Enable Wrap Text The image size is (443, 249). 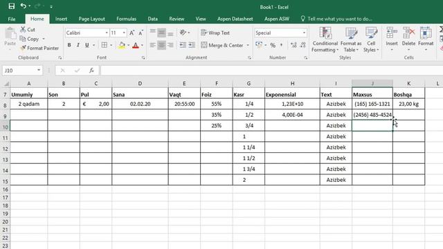click(x=215, y=33)
